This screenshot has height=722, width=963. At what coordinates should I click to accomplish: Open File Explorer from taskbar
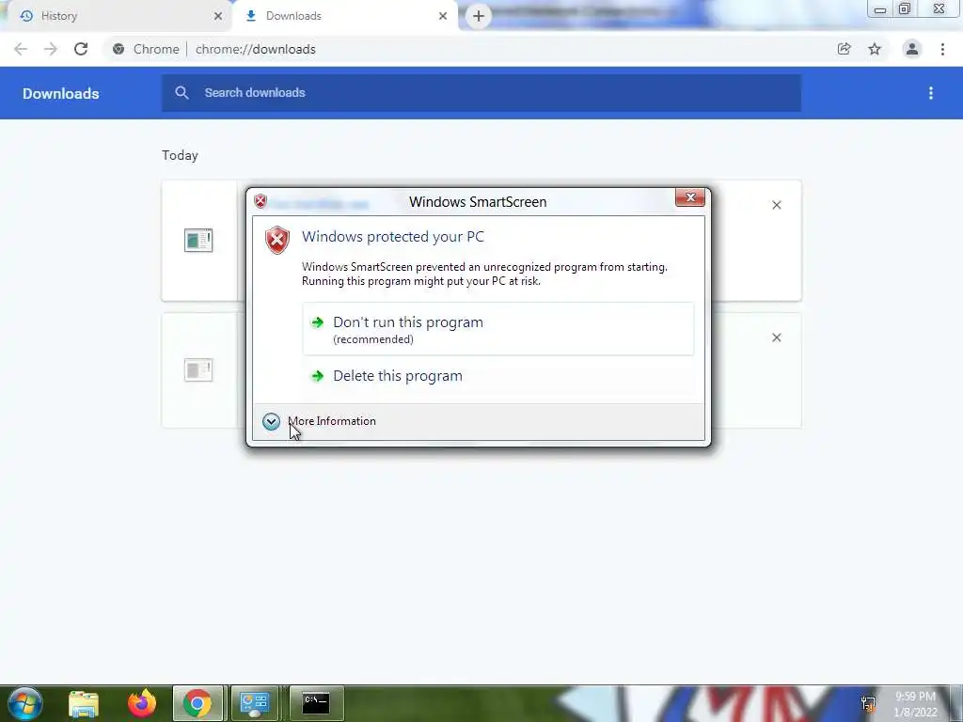(84, 703)
